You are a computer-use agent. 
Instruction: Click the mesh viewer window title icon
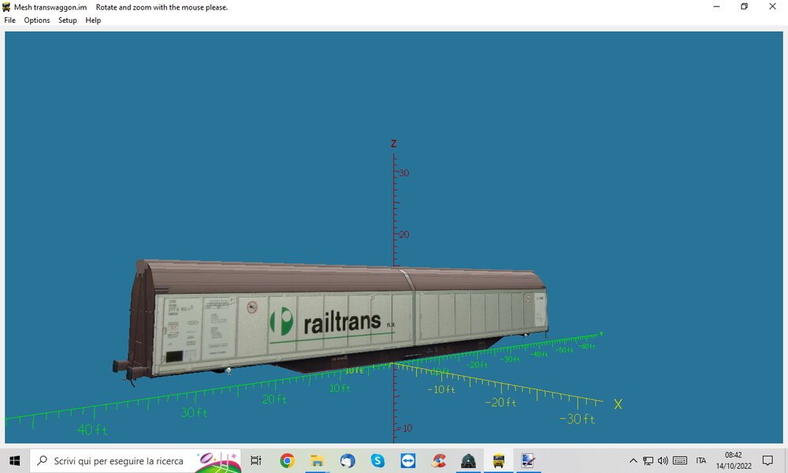coord(6,7)
